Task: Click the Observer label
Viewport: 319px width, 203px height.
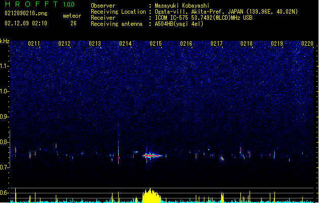Action: pyautogui.click(x=103, y=6)
